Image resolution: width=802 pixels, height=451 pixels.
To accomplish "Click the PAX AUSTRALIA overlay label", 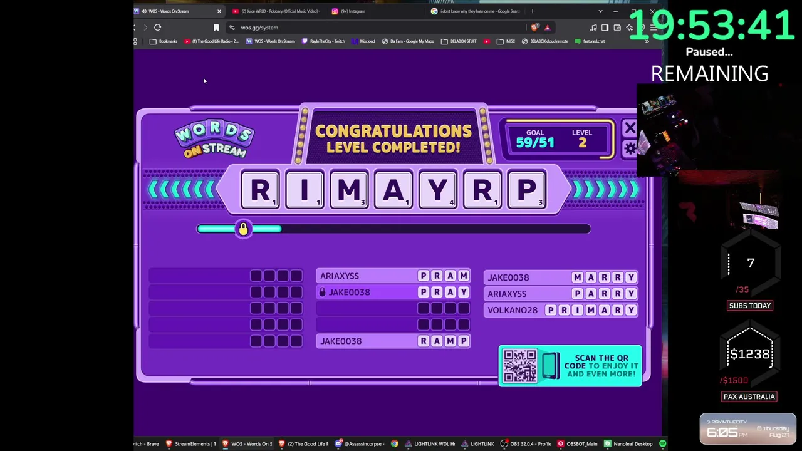I will 749,397.
